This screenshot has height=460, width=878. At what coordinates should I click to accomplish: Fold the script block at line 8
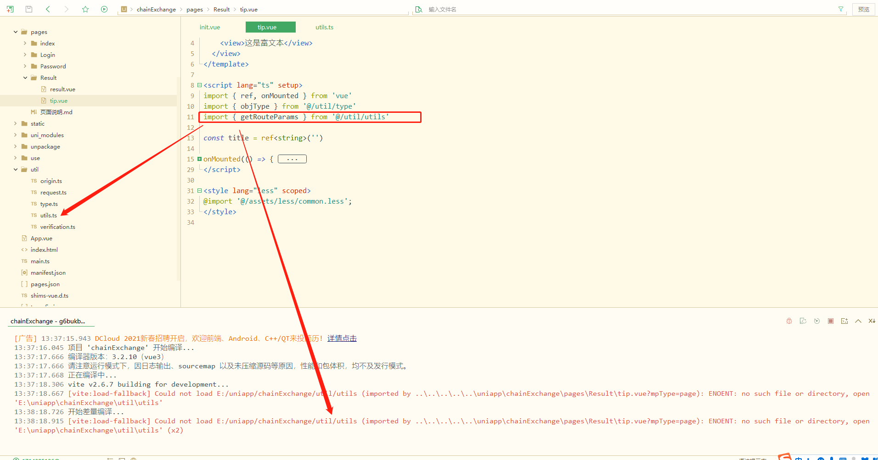(x=199, y=85)
